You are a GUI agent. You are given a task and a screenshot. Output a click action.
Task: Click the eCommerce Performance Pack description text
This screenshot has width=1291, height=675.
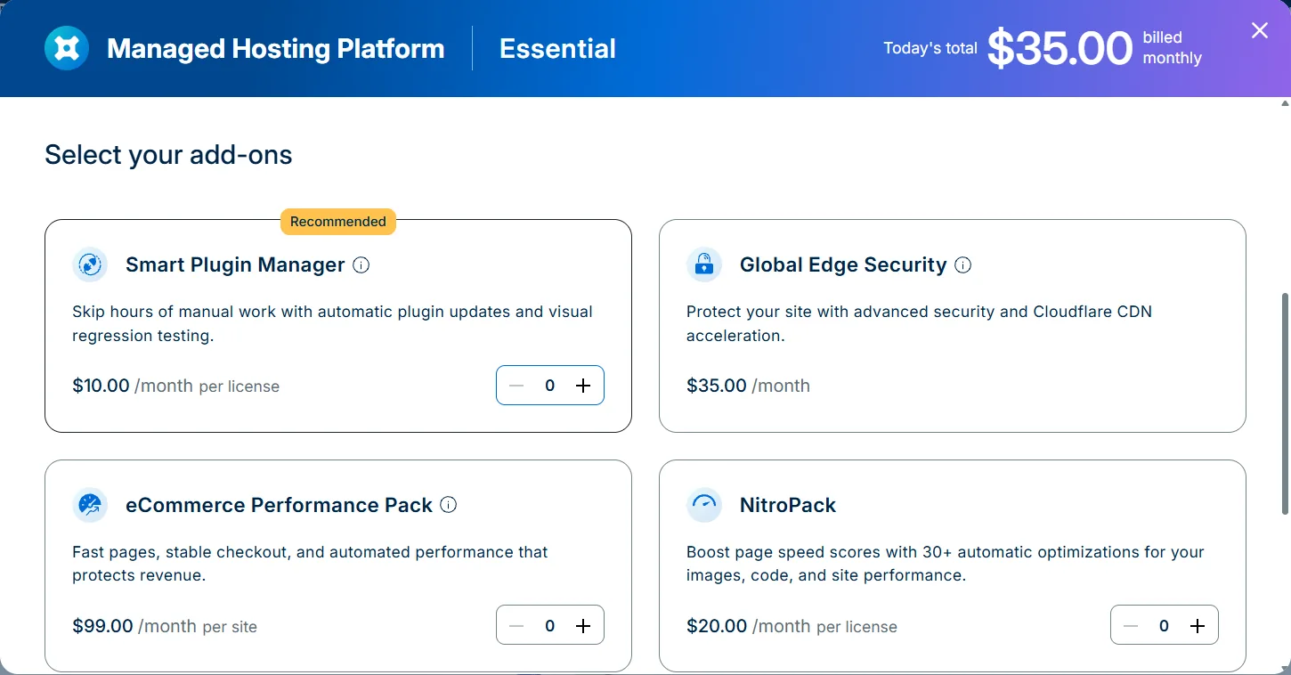[x=310, y=564]
